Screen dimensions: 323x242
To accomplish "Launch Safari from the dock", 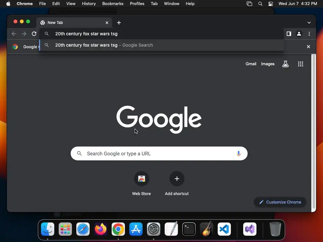I will (x=83, y=229).
